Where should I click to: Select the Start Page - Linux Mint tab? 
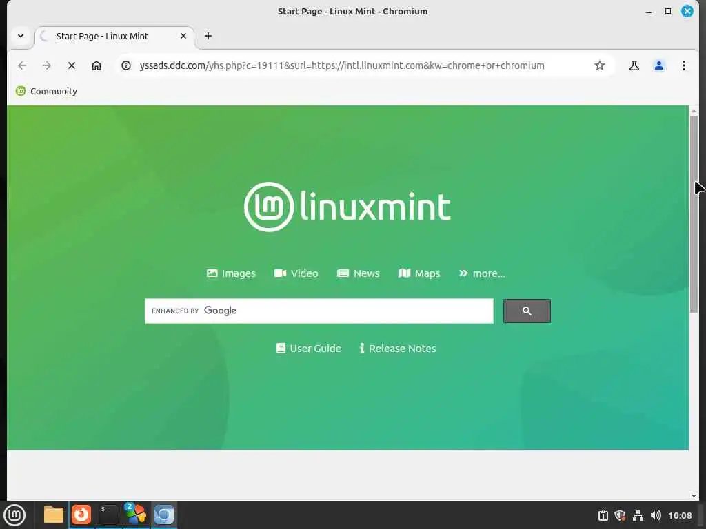pos(114,36)
